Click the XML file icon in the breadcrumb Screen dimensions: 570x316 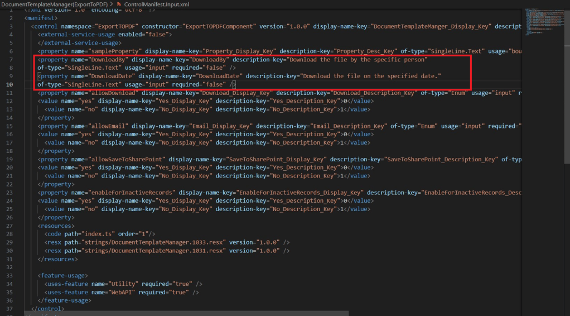point(118,4)
